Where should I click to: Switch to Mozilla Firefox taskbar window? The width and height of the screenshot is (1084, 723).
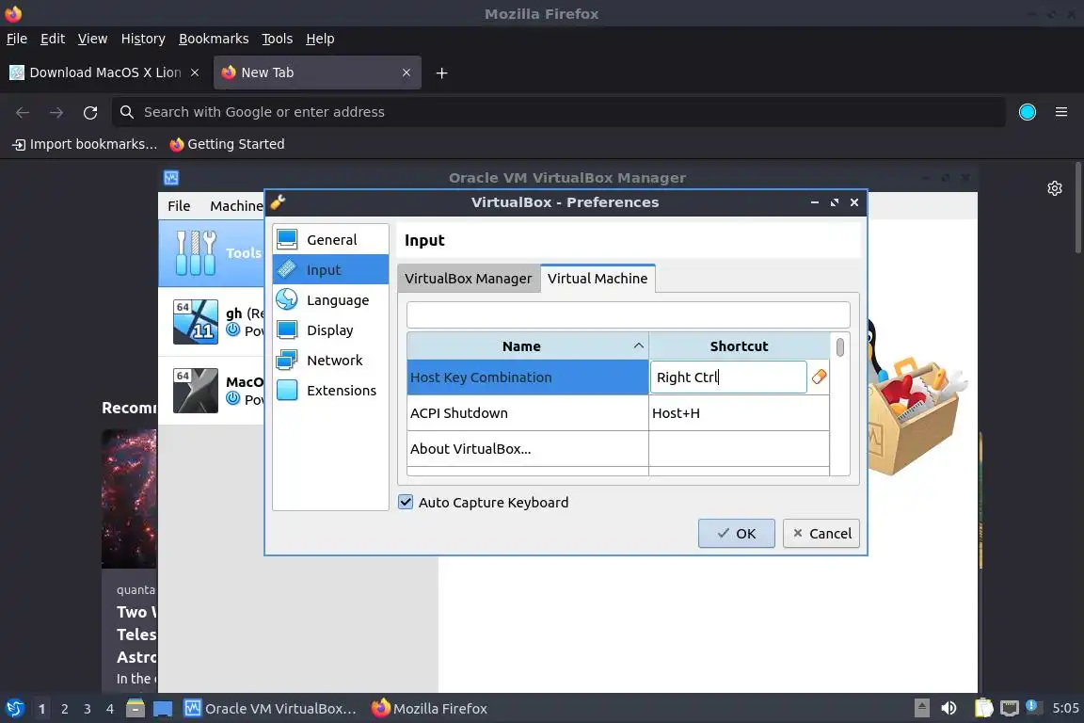tap(429, 709)
